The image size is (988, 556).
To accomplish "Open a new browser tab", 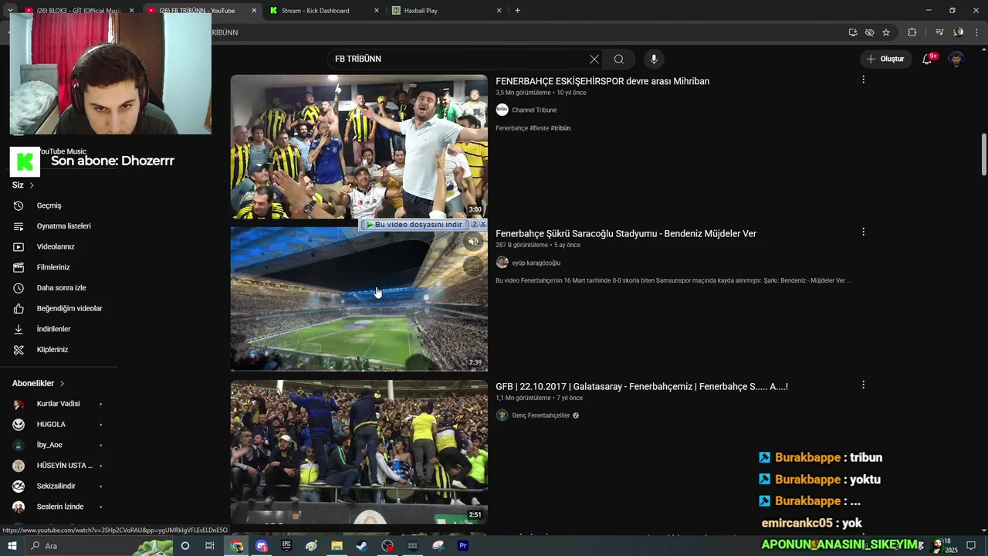I will [x=517, y=11].
